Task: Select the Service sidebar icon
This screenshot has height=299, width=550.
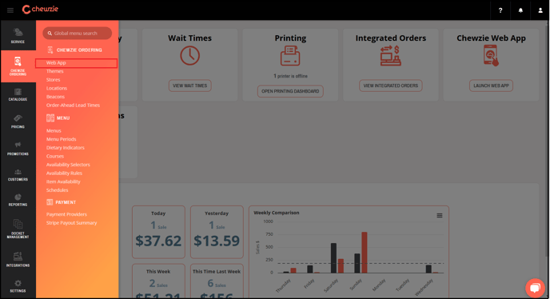Action: point(18,35)
